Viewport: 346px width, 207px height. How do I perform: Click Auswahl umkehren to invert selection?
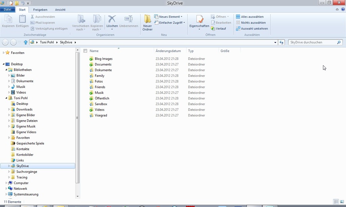252,29
